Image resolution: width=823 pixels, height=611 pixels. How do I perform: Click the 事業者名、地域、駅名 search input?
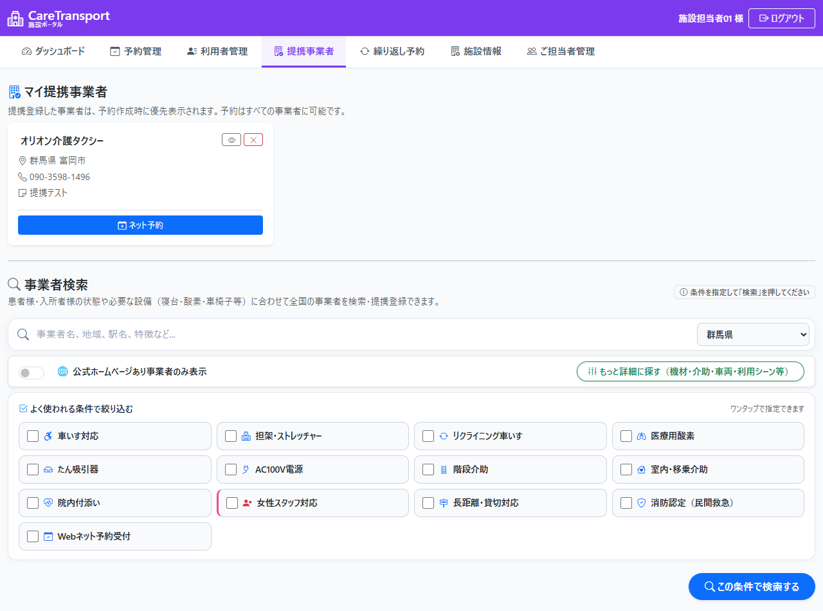(362, 334)
